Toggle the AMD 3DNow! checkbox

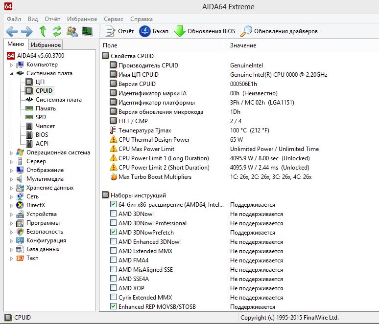(x=113, y=213)
